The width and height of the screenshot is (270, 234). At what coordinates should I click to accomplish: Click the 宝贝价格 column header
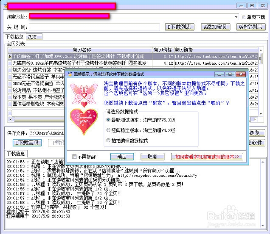click(163, 50)
